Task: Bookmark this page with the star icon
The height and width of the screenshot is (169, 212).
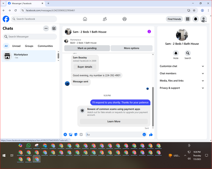Action: pyautogui.click(x=194, y=10)
